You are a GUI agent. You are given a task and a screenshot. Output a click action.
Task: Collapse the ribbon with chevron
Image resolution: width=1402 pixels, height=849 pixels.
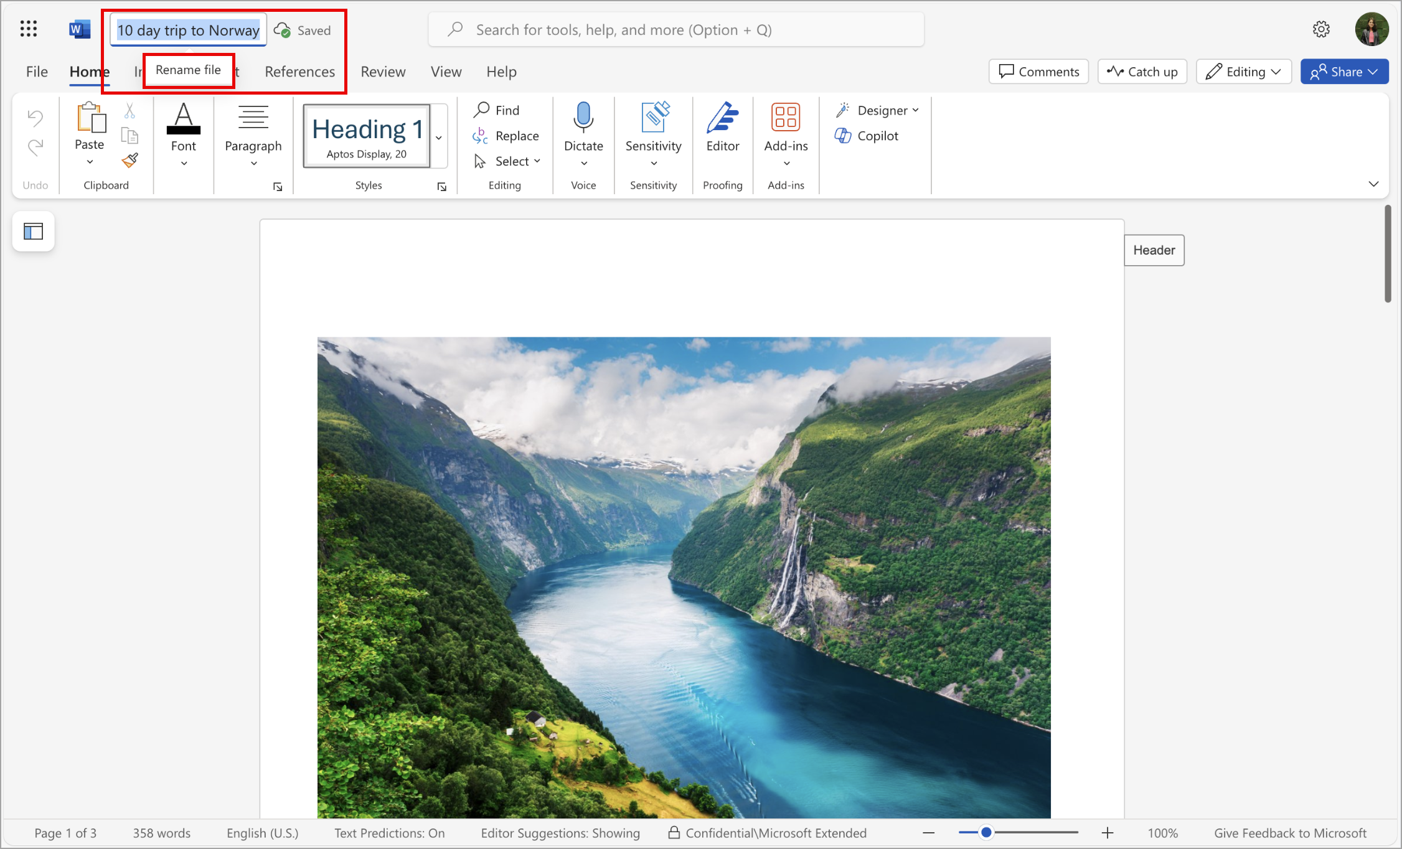(x=1373, y=184)
